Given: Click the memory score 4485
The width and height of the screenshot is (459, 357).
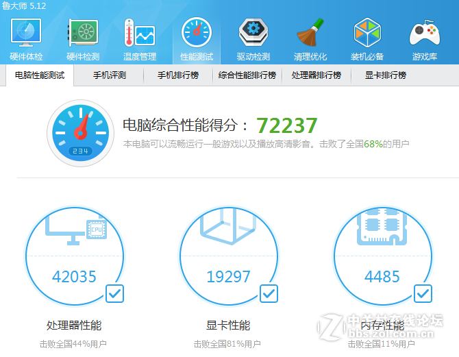Looking at the screenshot, I should click(382, 276).
